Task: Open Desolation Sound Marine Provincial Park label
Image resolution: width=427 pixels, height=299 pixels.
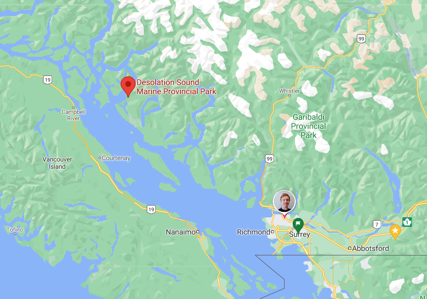Action: coord(176,87)
